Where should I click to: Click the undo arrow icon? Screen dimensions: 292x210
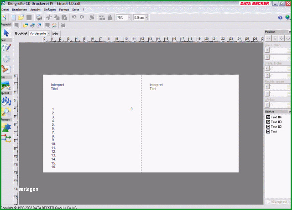click(x=74, y=17)
